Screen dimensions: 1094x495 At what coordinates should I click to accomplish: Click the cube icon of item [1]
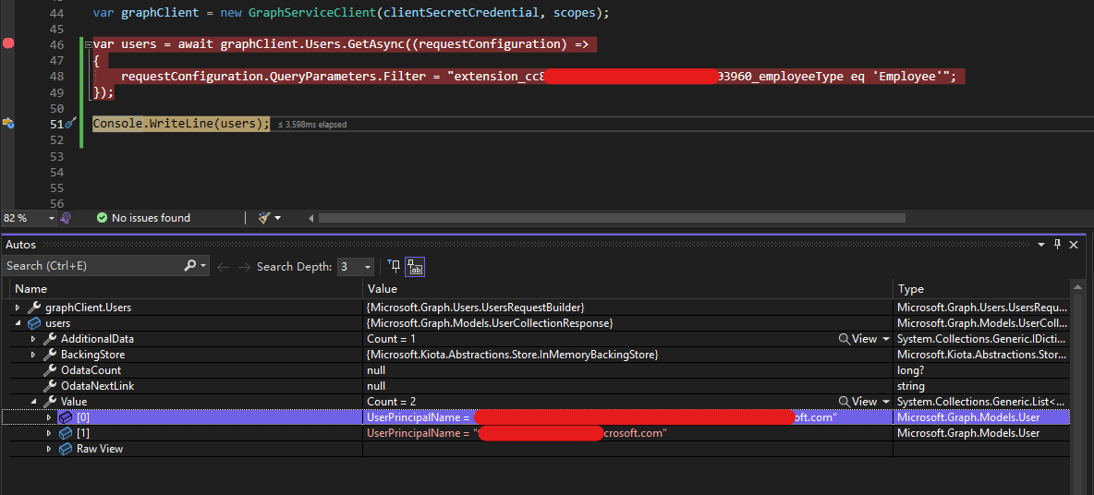click(x=66, y=434)
